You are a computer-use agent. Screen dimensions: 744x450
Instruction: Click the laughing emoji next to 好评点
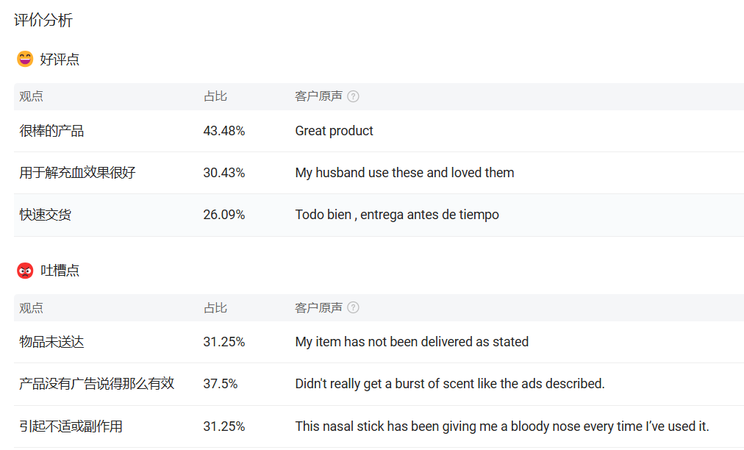[25, 60]
